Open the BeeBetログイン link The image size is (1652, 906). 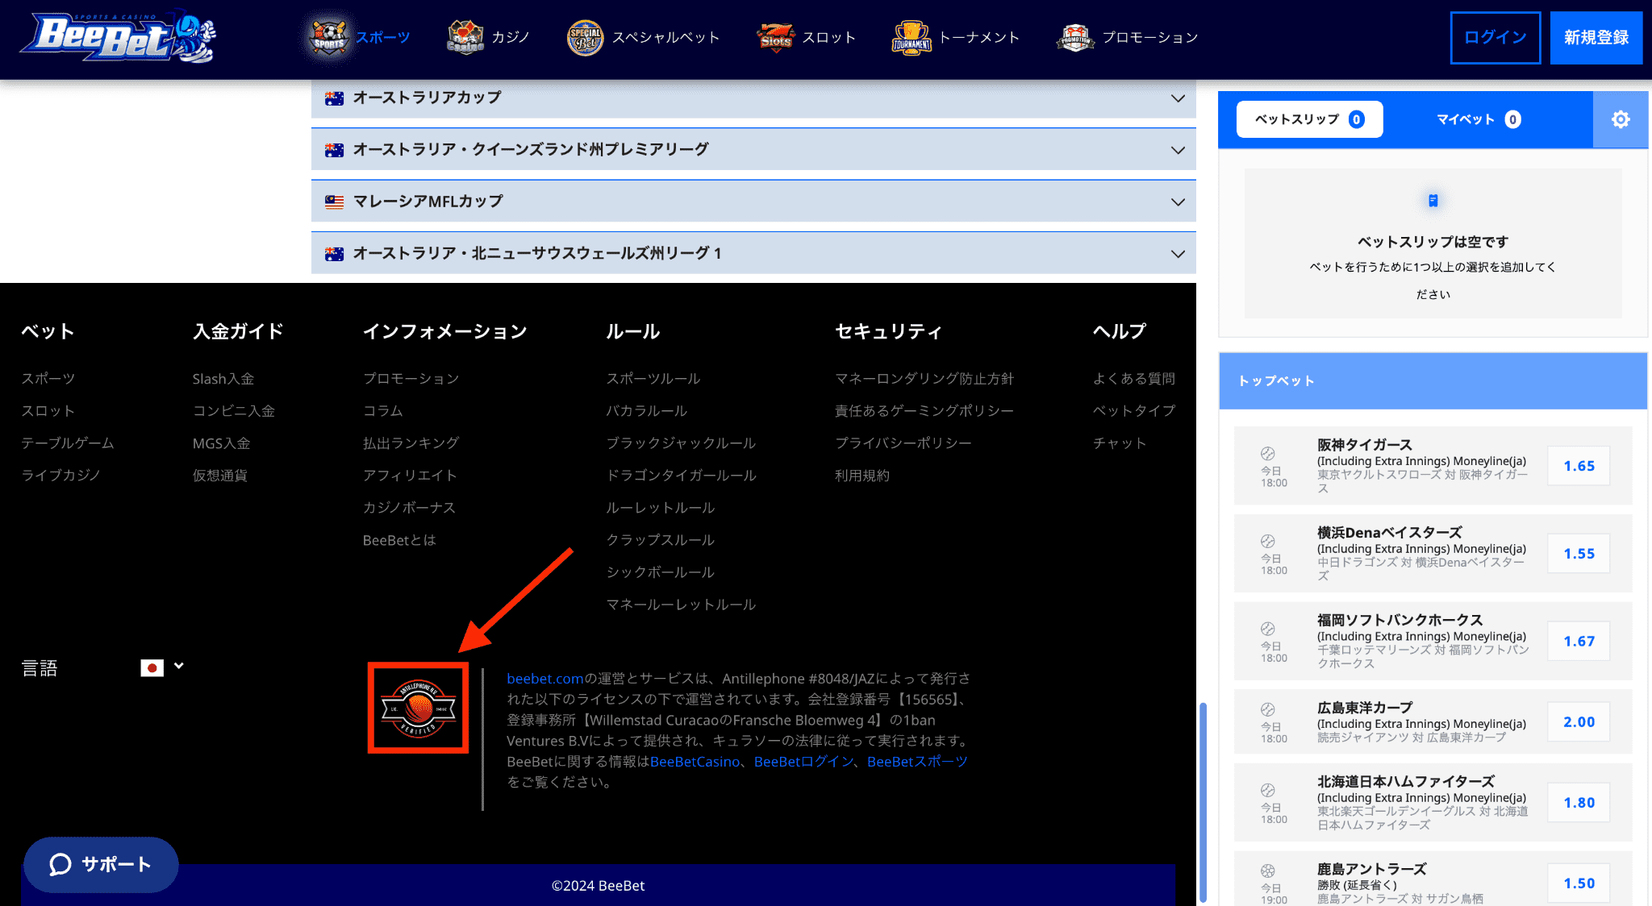803,762
